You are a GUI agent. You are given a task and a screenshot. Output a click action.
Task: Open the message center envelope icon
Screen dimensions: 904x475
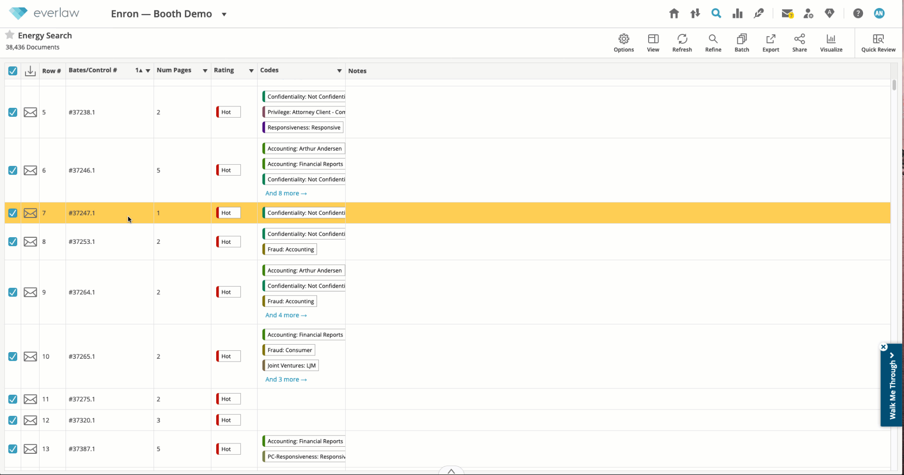pyautogui.click(x=787, y=14)
